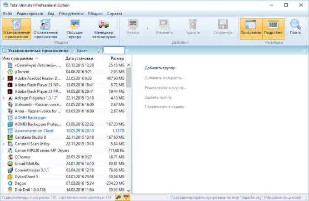Image resolution: width=309 pixels, height=201 pixels.
Task: Click the Degoo icon
Action: (x=10, y=183)
